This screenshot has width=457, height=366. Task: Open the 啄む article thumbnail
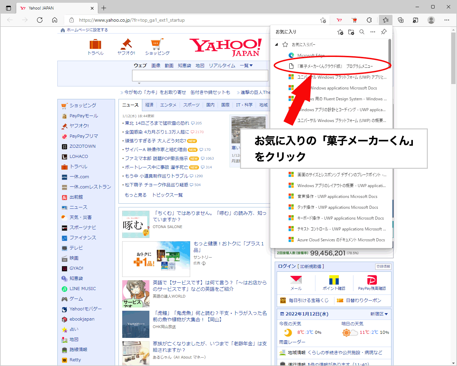click(x=136, y=224)
